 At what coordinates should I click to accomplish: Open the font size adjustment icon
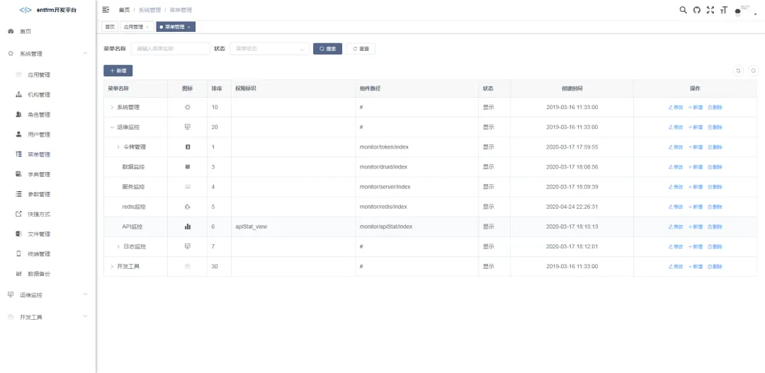[x=723, y=10]
